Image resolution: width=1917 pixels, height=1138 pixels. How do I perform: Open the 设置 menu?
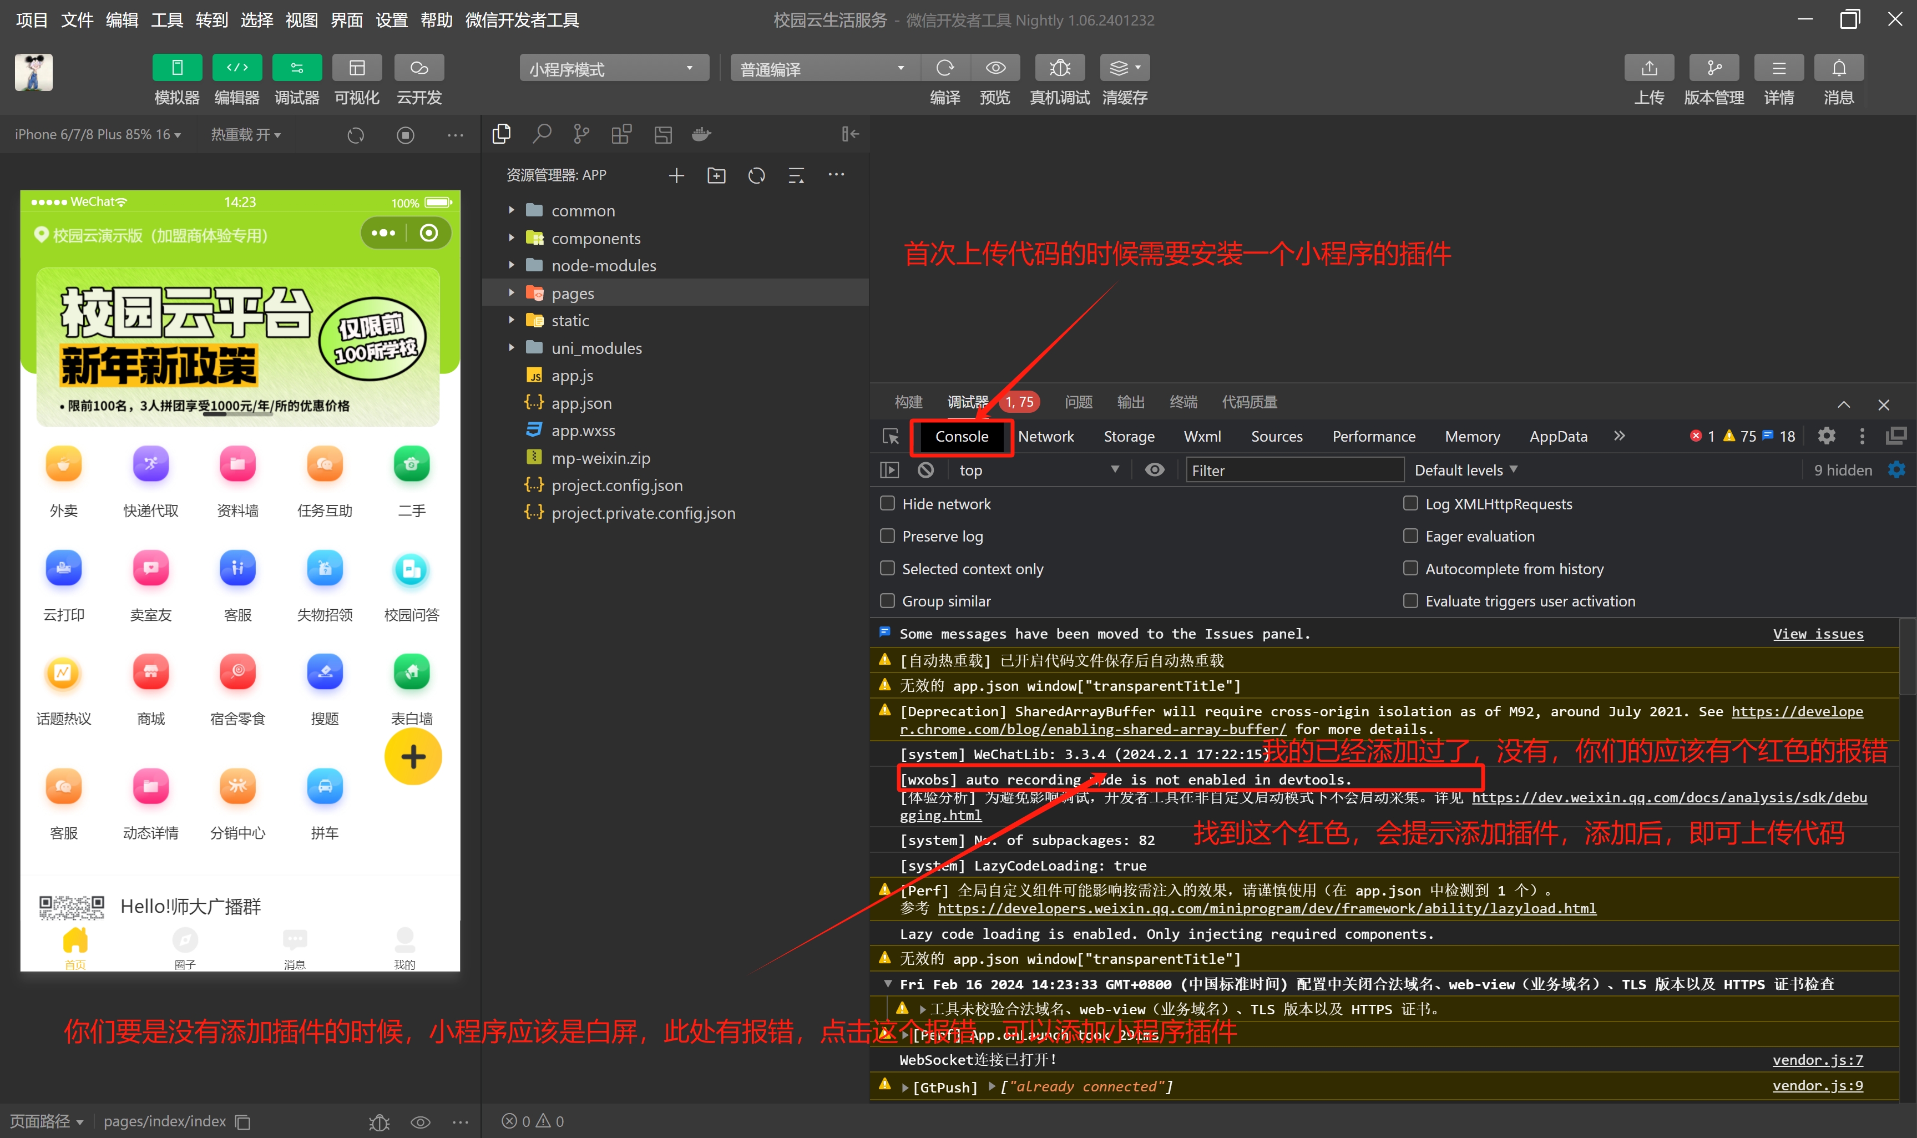pyautogui.click(x=391, y=20)
